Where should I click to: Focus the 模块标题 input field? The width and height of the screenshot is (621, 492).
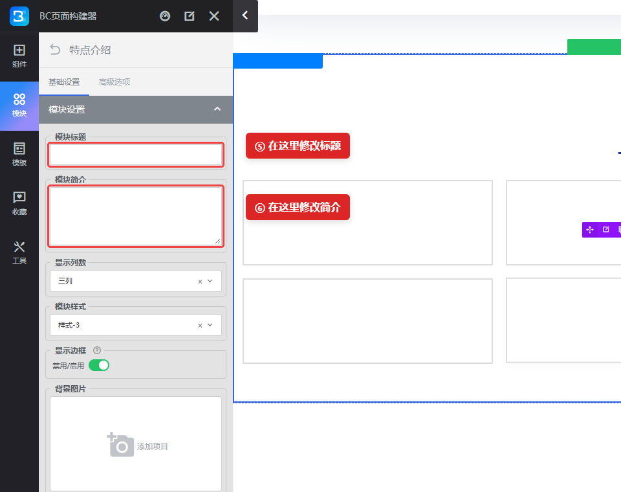pos(136,155)
